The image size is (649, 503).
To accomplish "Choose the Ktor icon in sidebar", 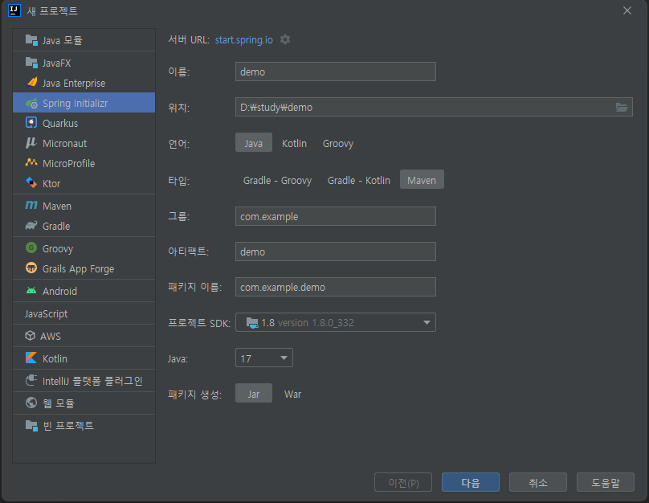I will [31, 183].
